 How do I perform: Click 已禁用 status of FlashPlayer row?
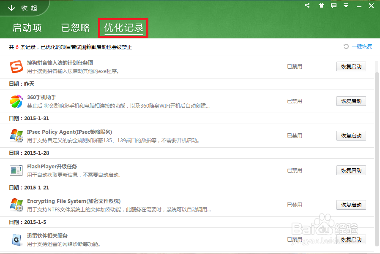295,170
